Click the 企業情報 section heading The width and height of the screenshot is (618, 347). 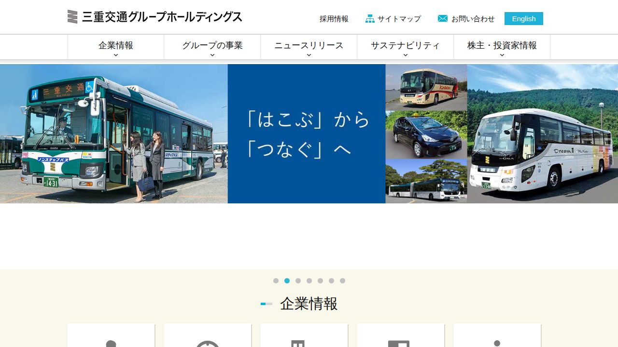[x=309, y=304]
